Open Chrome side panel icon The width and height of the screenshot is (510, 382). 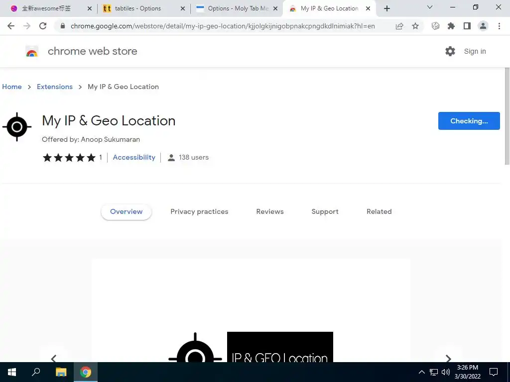pyautogui.click(x=467, y=26)
